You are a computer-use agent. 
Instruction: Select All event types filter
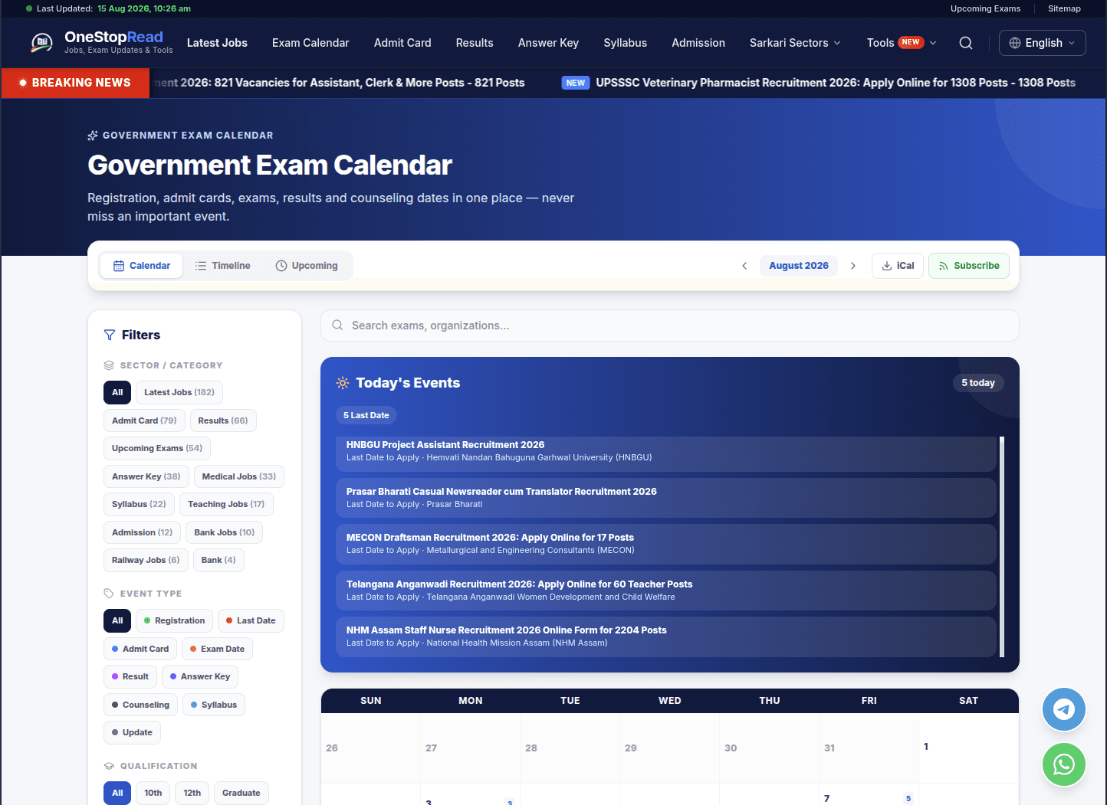(117, 620)
